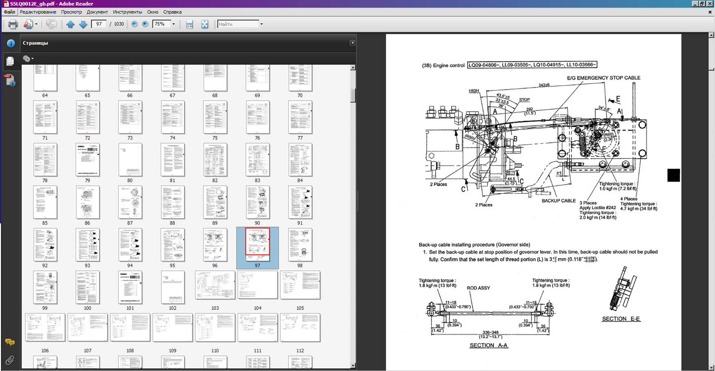
Task: Zoom out using the minus button
Action: tap(134, 24)
